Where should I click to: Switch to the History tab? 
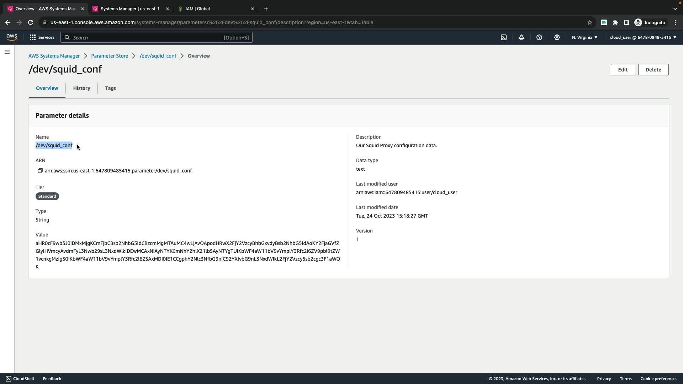81,88
